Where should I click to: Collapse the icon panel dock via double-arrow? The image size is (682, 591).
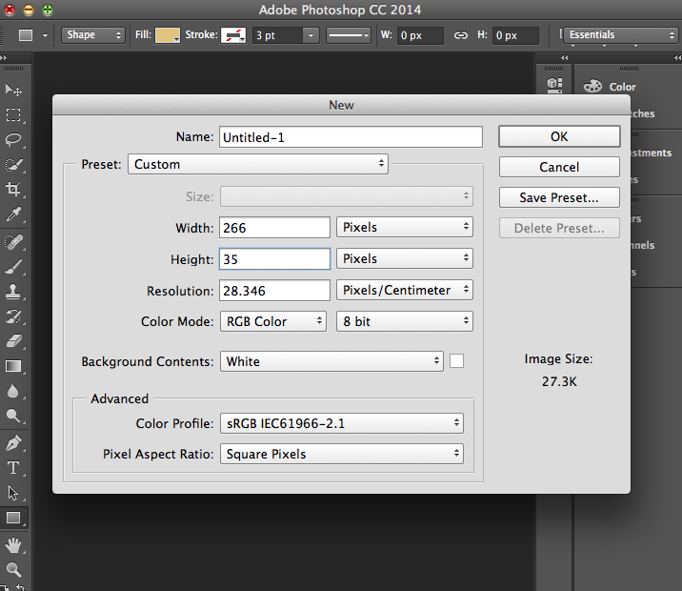tap(564, 57)
